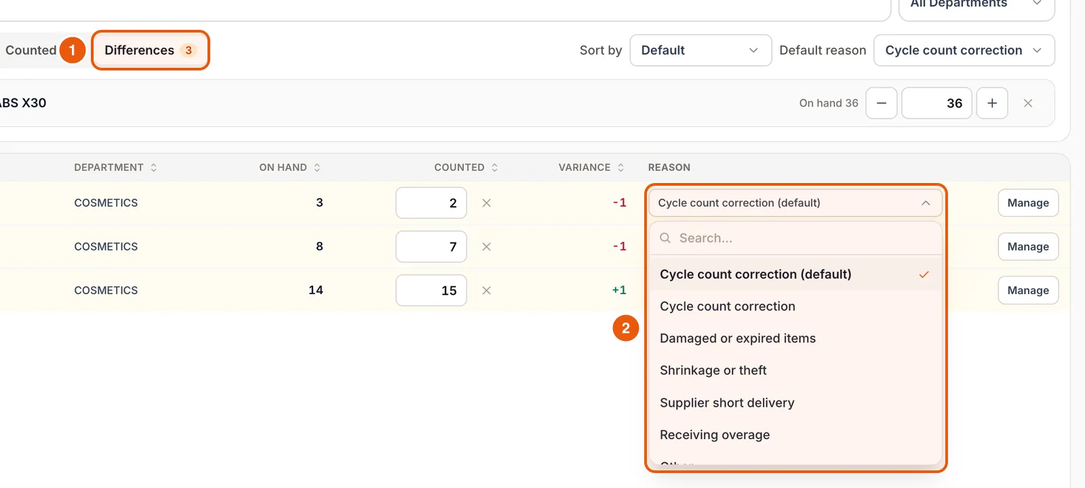Sort table by On Hand column arrows
The height and width of the screenshot is (488, 1085).
pos(317,167)
